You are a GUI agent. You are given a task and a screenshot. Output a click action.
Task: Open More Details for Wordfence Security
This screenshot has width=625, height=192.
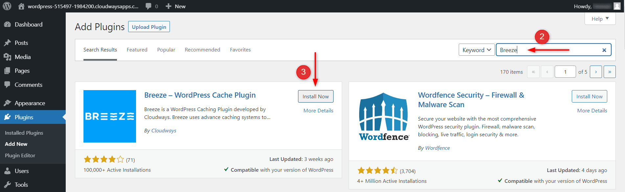click(592, 111)
